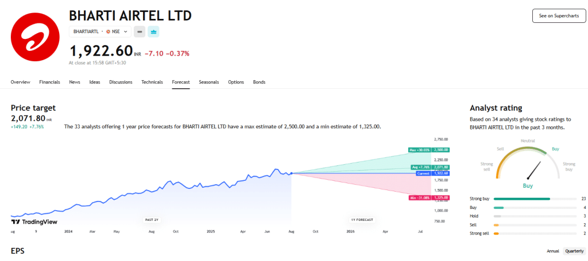
Task: Click the Buy rating bar
Action: click(535, 208)
